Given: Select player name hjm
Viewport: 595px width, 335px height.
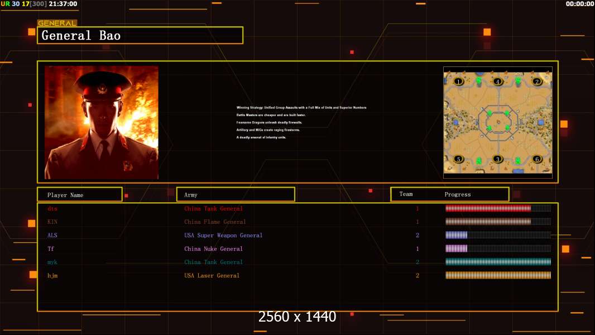Looking at the screenshot, I should tap(52, 275).
